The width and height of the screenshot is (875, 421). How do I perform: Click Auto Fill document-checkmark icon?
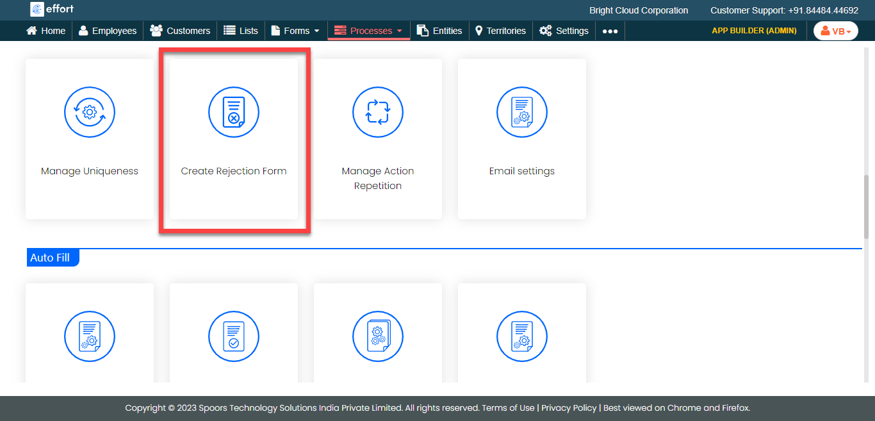[234, 336]
